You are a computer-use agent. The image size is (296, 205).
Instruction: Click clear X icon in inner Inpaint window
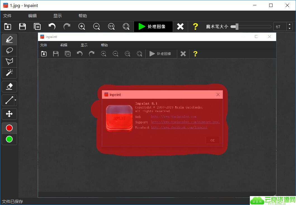point(183,54)
